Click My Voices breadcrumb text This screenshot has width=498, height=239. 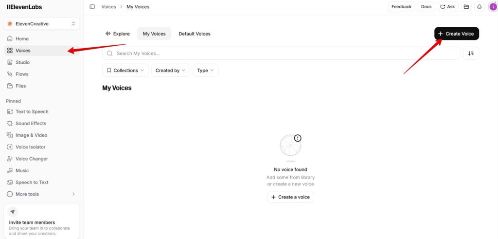(x=138, y=7)
